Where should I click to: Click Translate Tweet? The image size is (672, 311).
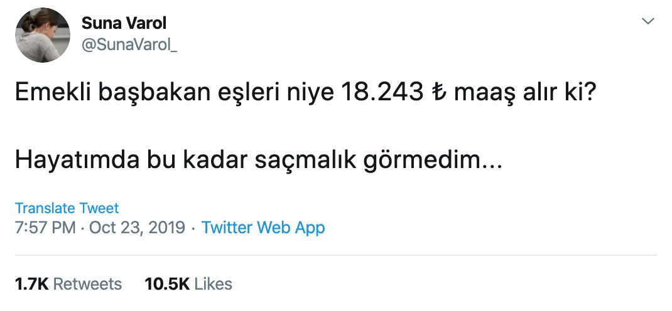coord(67,208)
